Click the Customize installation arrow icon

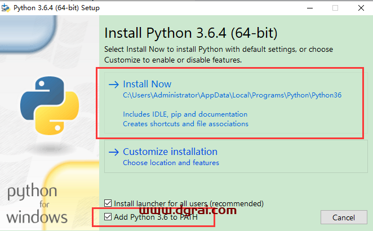pyautogui.click(x=113, y=152)
